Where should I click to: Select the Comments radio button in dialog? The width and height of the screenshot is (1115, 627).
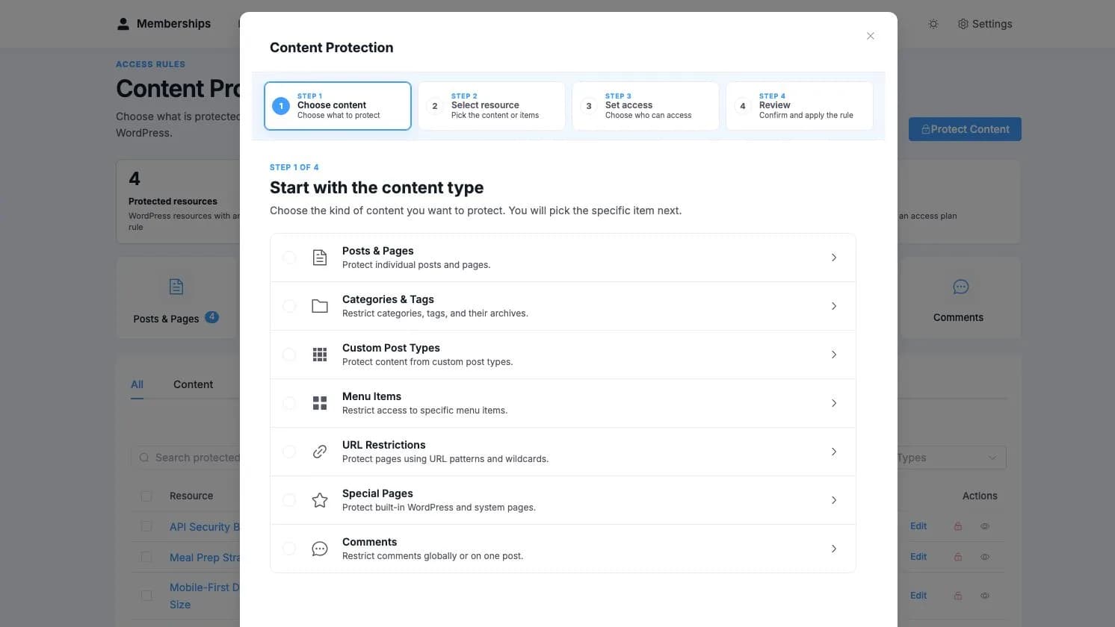point(289,549)
